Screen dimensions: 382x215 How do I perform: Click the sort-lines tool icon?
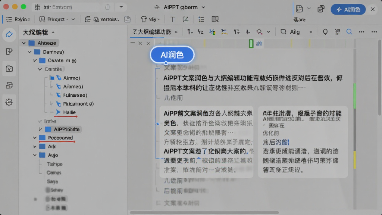(237, 32)
